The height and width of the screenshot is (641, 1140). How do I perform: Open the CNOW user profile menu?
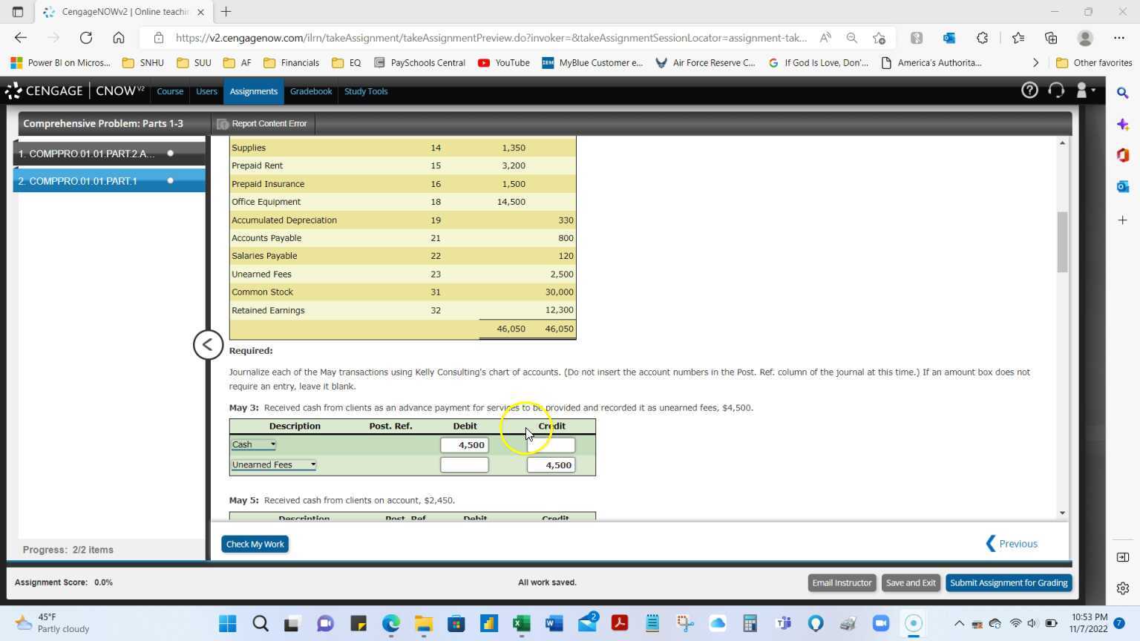(1085, 91)
